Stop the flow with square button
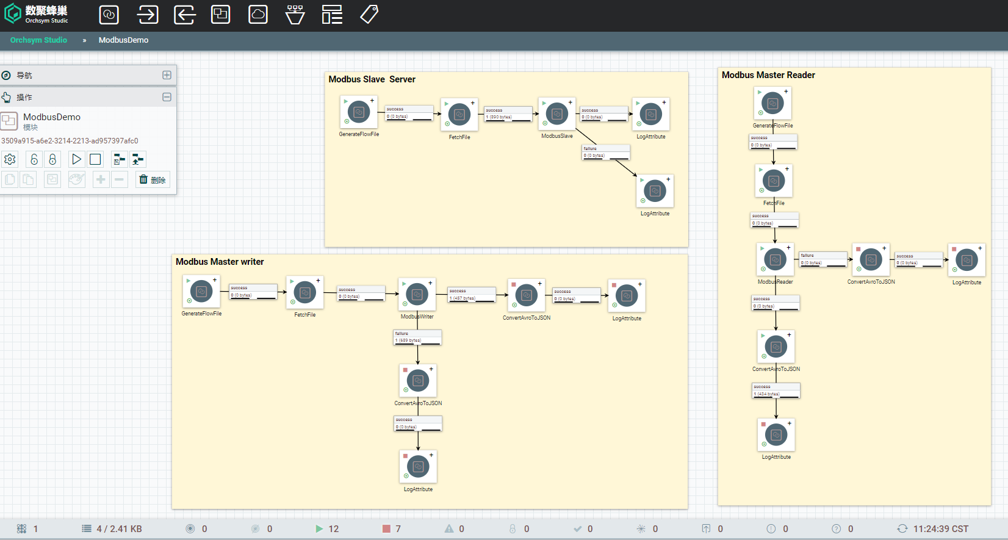 [95, 160]
